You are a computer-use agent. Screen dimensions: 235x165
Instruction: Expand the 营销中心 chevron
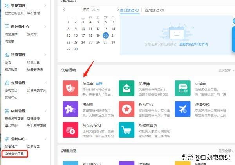tap(45, 139)
